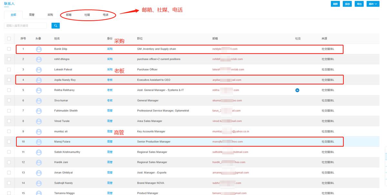Viewport: 387px width, 195px height.
Task: Open email link of Aman Ghildiyal
Action: (231, 173)
